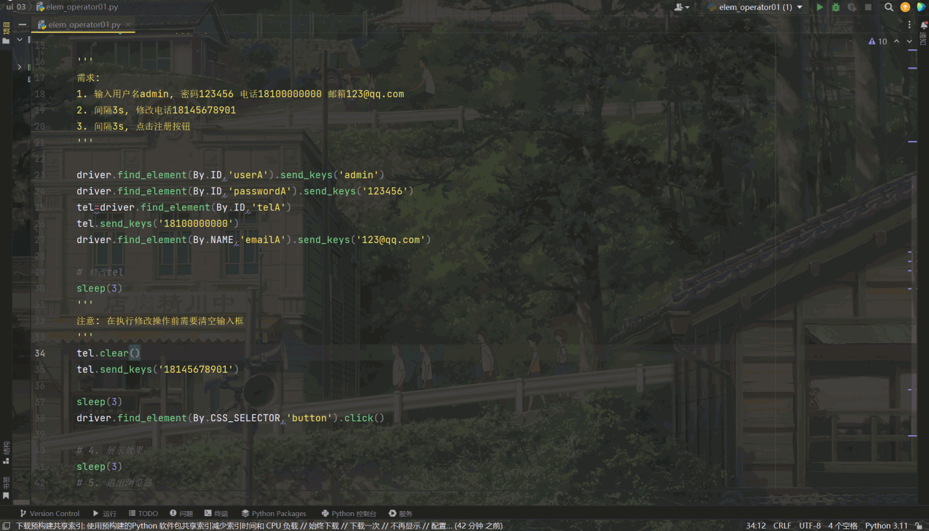Open the Terminal (终端) tool window
Viewport: 929px width, 531px height.
coord(216,514)
